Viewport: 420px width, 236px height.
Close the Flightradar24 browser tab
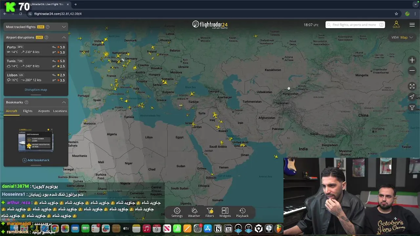(x=68, y=4)
